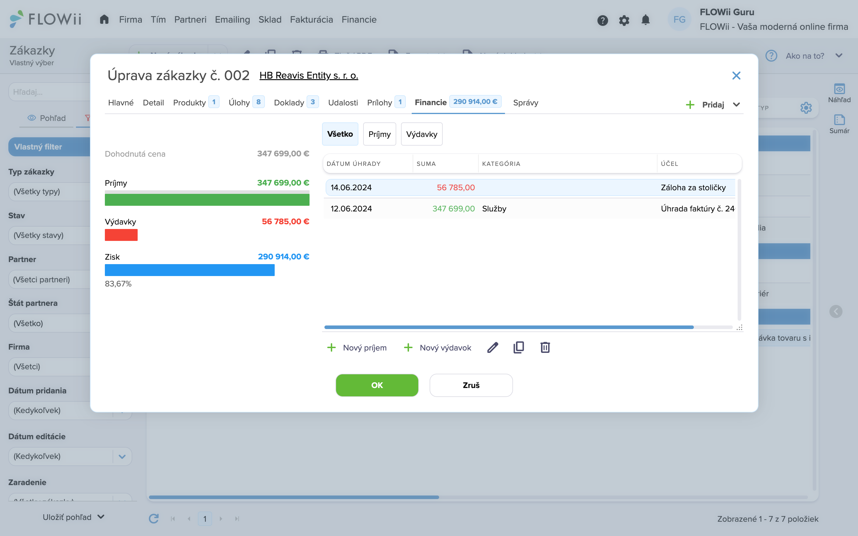Open the FG user avatar

679,19
